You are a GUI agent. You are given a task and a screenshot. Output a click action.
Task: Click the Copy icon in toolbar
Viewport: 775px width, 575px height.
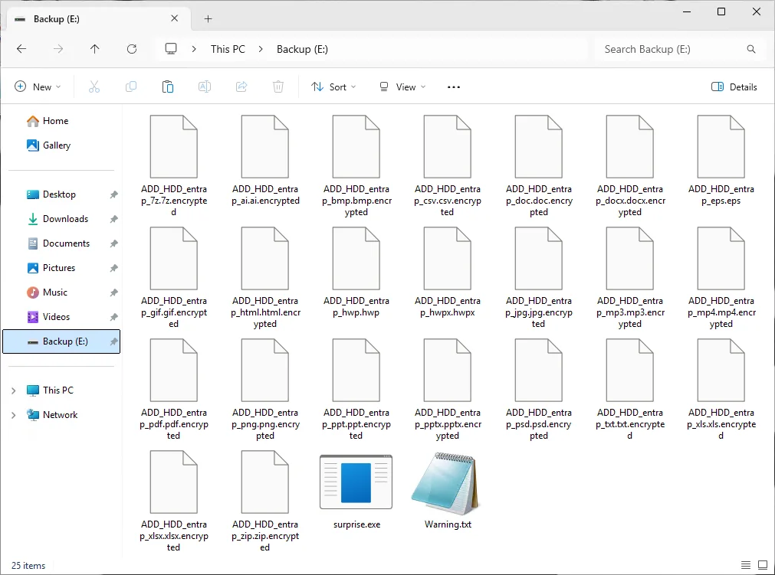131,87
